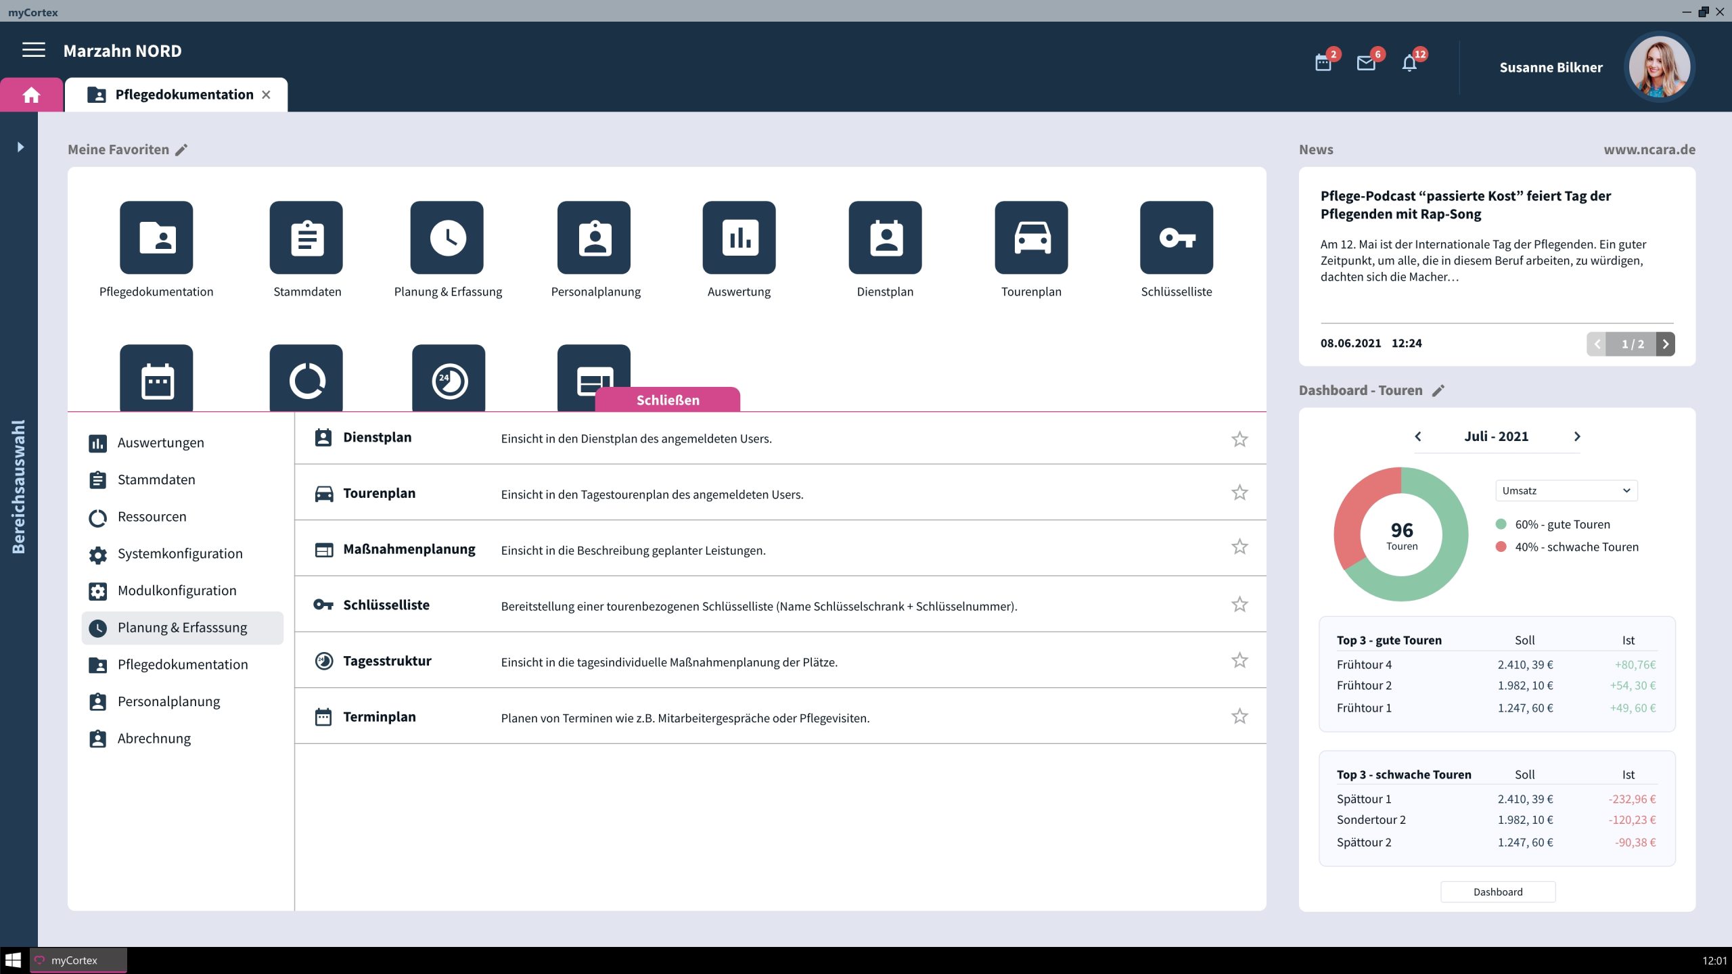This screenshot has height=974, width=1732.
Task: Edit Dashboard - Touren with pencil icon
Action: pos(1438,390)
